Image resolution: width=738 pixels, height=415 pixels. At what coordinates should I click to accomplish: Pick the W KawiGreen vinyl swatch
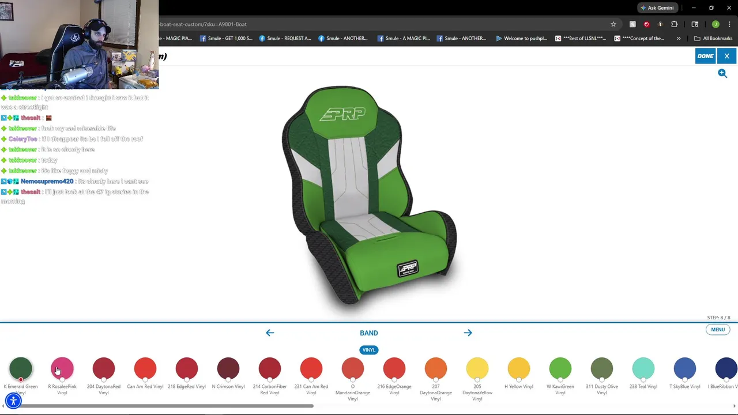pos(560,369)
